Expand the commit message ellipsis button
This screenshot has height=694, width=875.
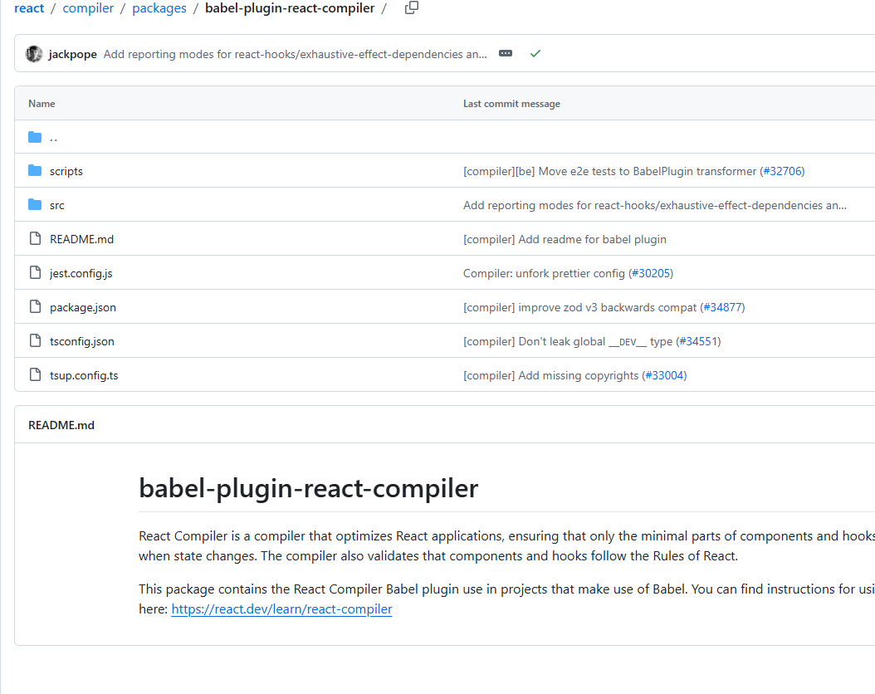tap(506, 54)
